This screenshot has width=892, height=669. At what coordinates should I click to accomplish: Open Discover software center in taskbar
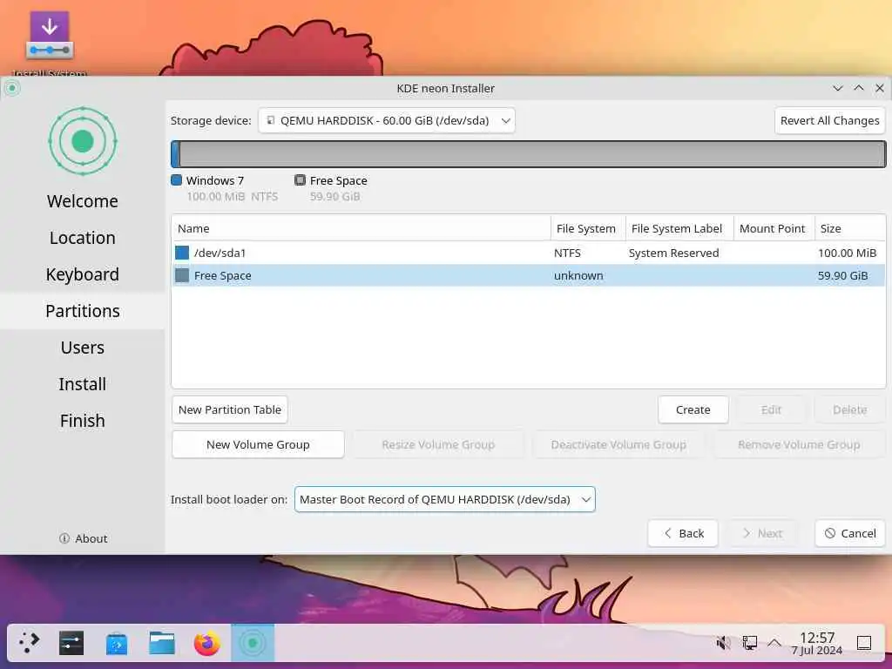(117, 643)
